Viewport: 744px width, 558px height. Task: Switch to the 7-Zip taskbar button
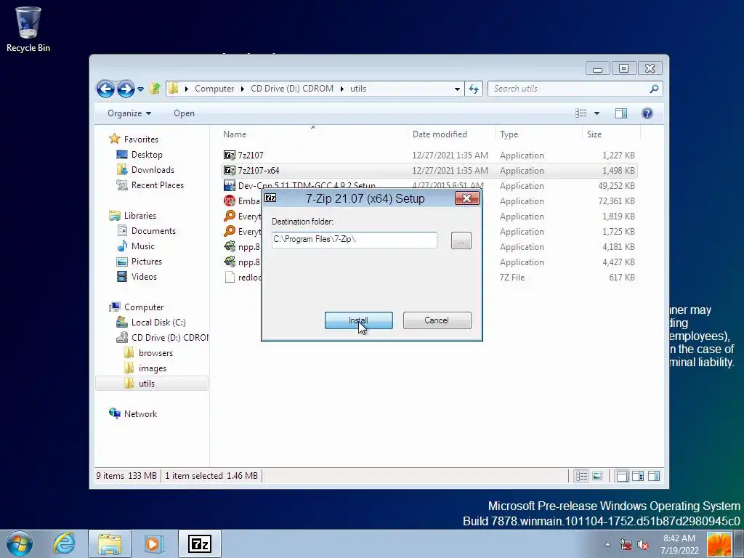click(200, 543)
